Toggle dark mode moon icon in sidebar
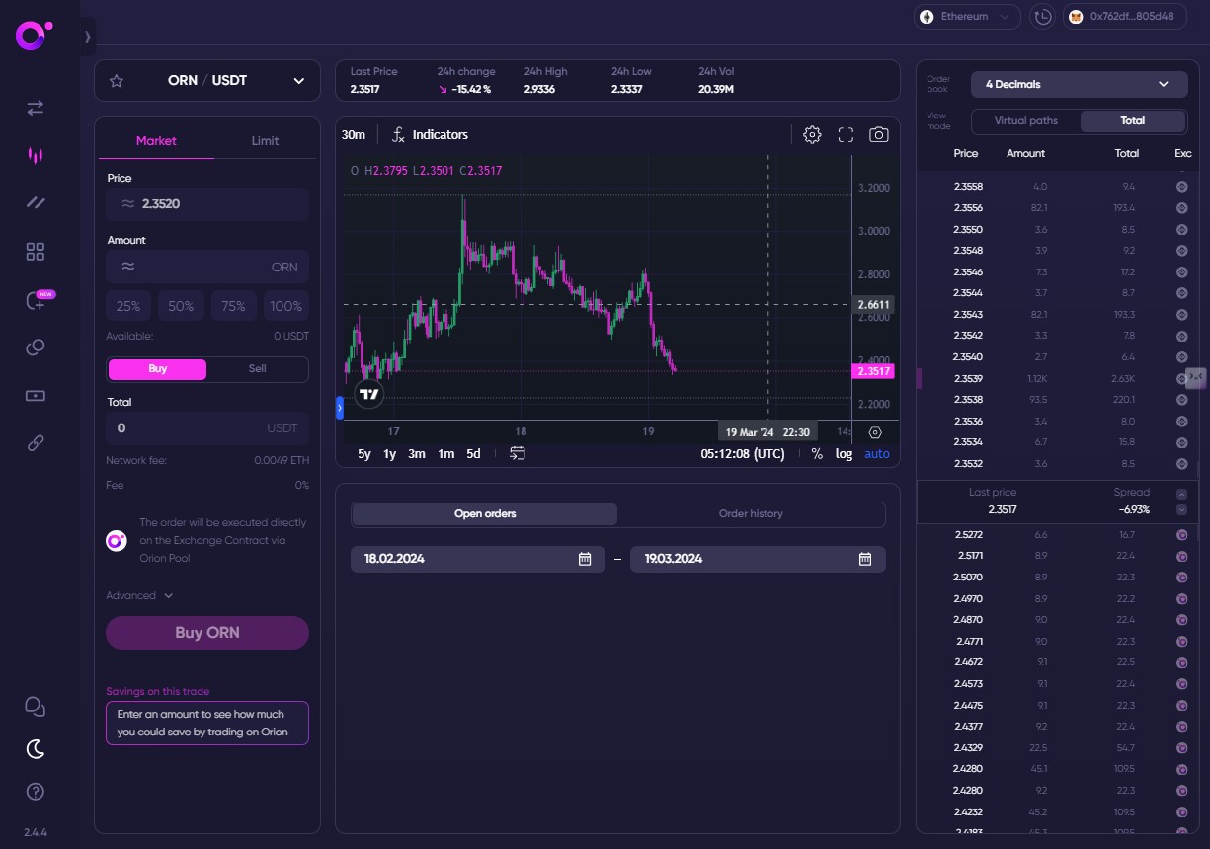Viewport: 1210px width, 849px height. point(36,749)
